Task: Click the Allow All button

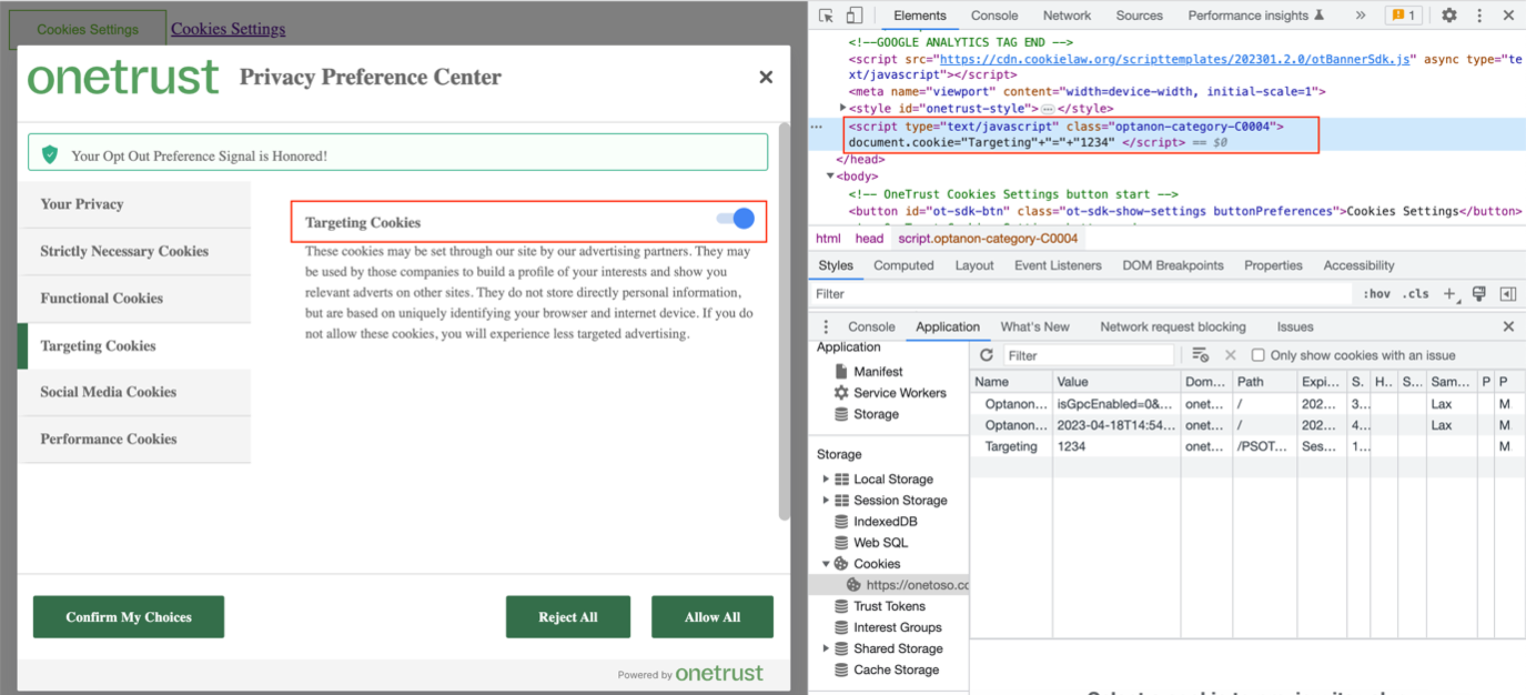Action: click(712, 616)
